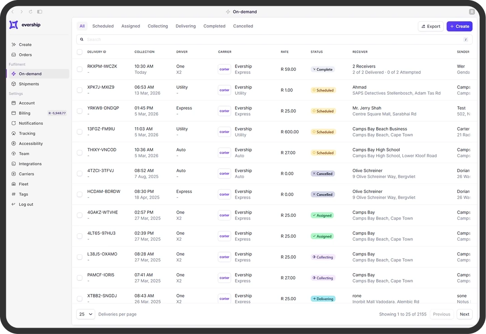This screenshot has width=486, height=334.
Task: Open the Tracking settings page
Action: [27, 133]
